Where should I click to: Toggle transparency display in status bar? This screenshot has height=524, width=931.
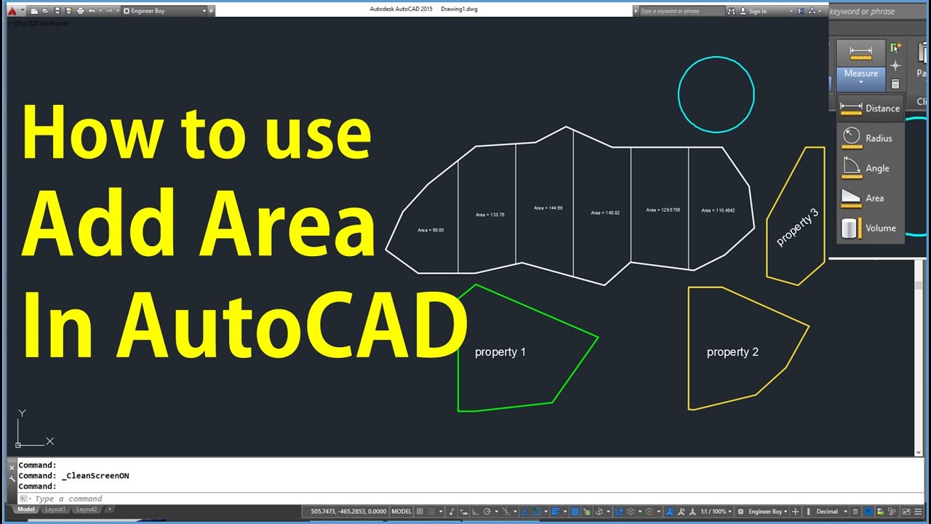point(575,512)
